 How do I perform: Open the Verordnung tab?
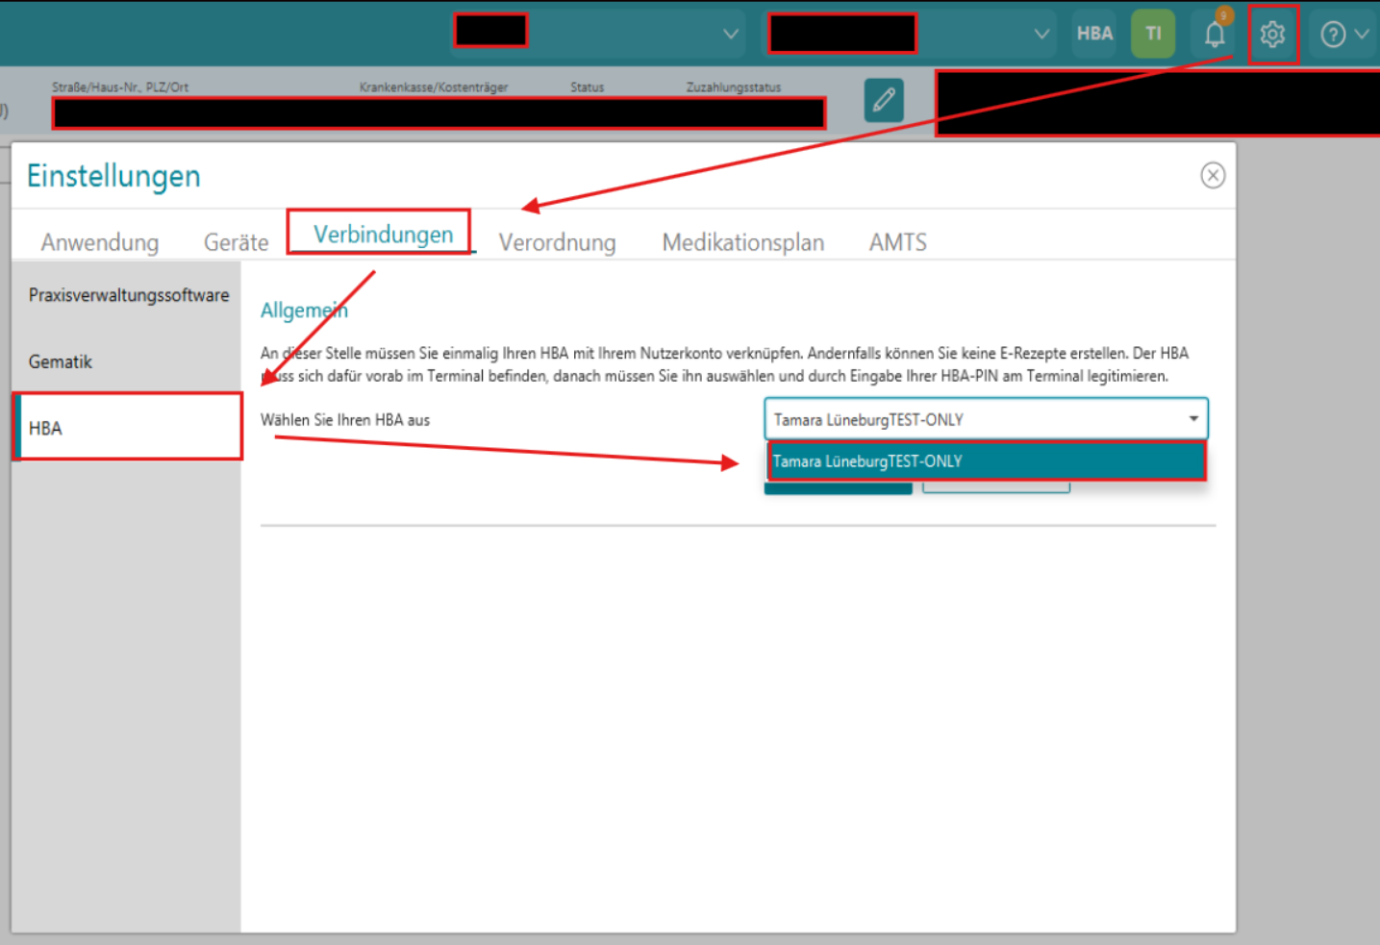pyautogui.click(x=557, y=242)
